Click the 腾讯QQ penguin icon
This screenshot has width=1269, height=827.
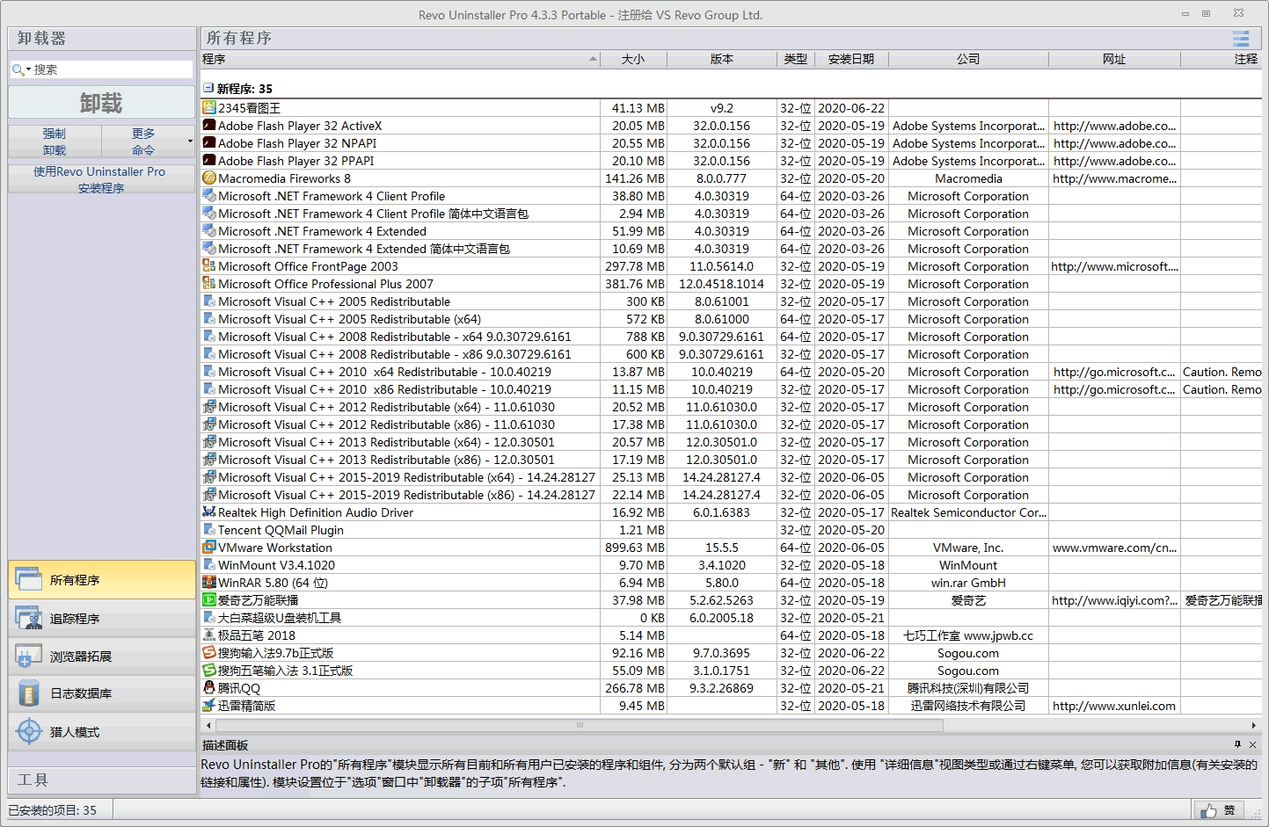(x=209, y=688)
